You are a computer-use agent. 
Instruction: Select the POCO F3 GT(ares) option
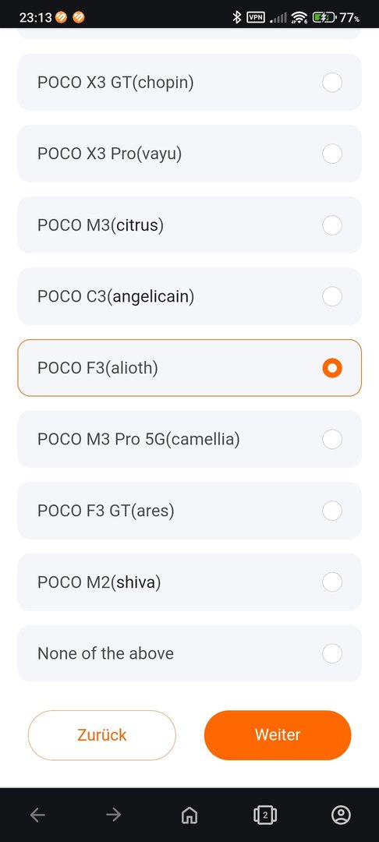tap(189, 511)
